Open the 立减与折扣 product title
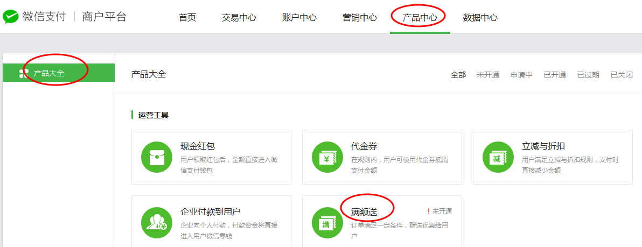The image size is (642, 247). pos(544,146)
